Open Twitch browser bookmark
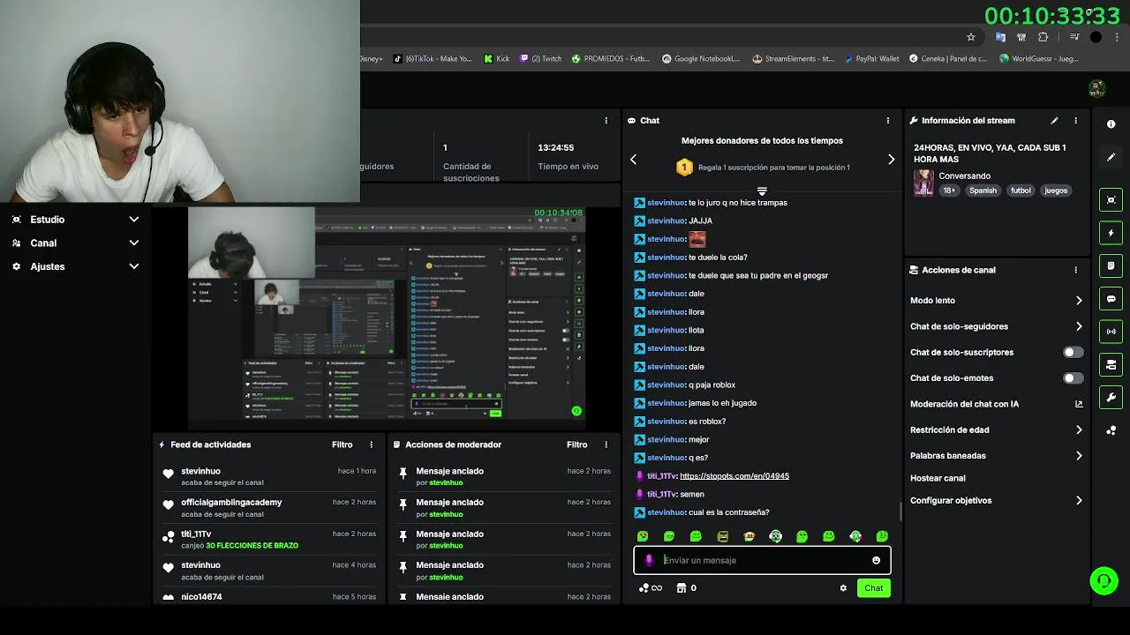1130x635 pixels. point(541,59)
